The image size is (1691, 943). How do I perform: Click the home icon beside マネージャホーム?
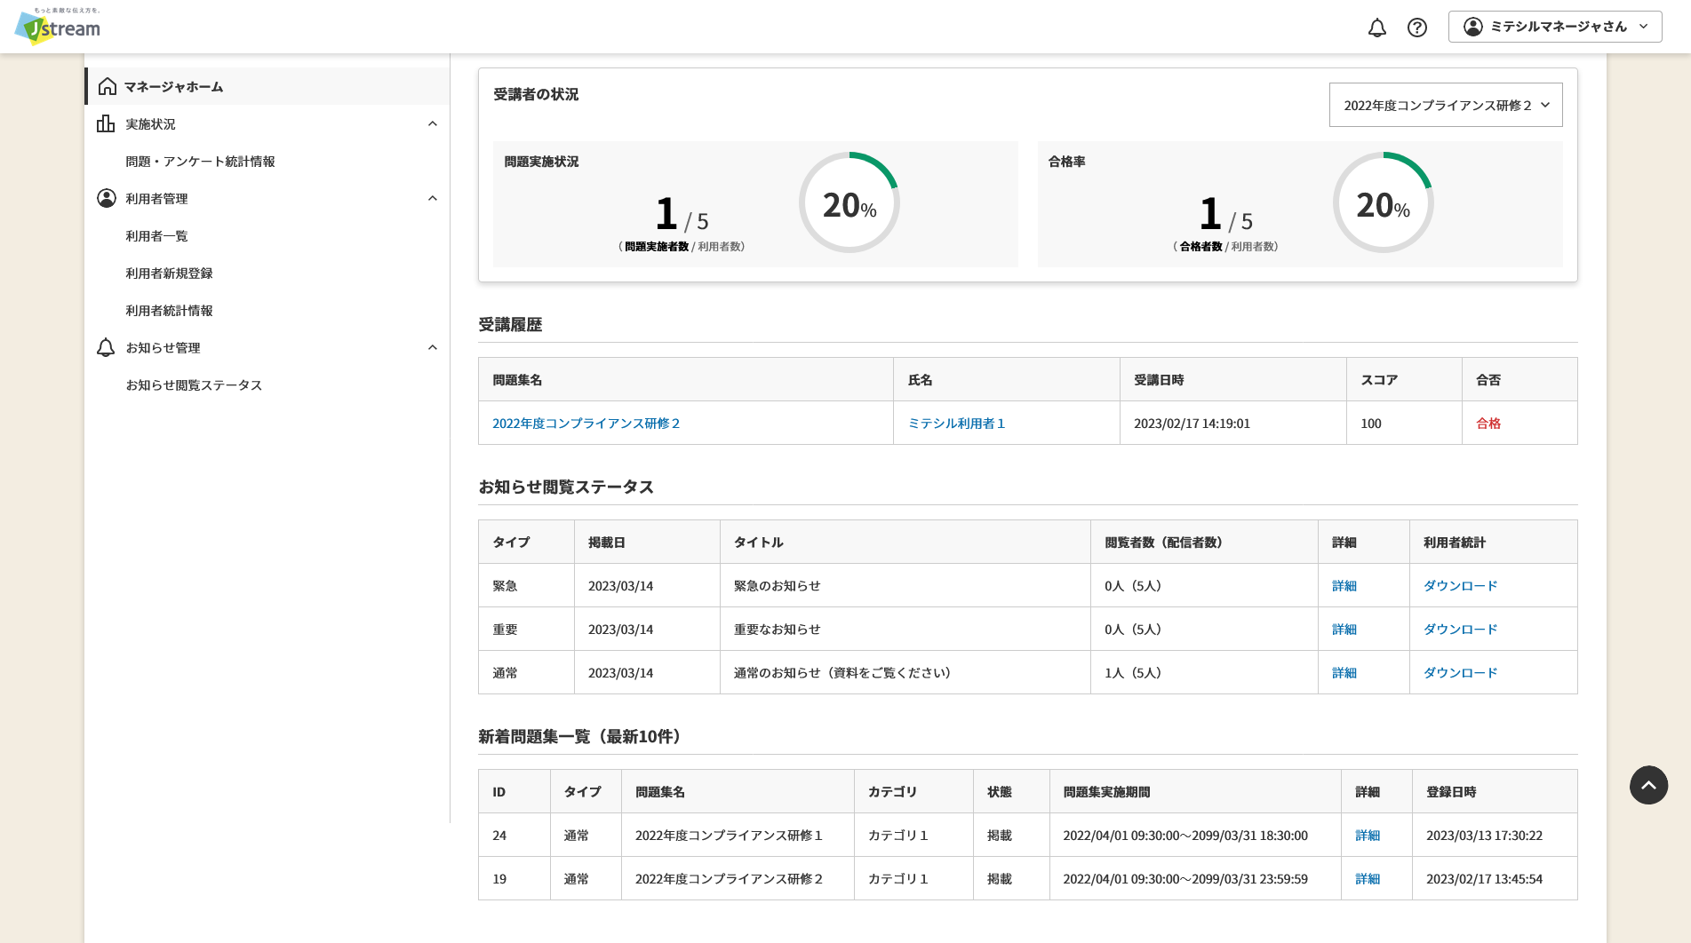(108, 86)
